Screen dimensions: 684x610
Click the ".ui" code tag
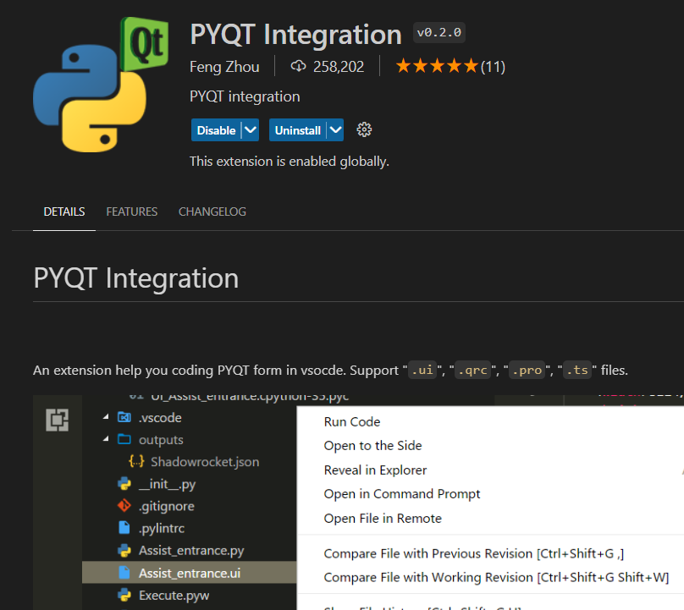tap(422, 371)
